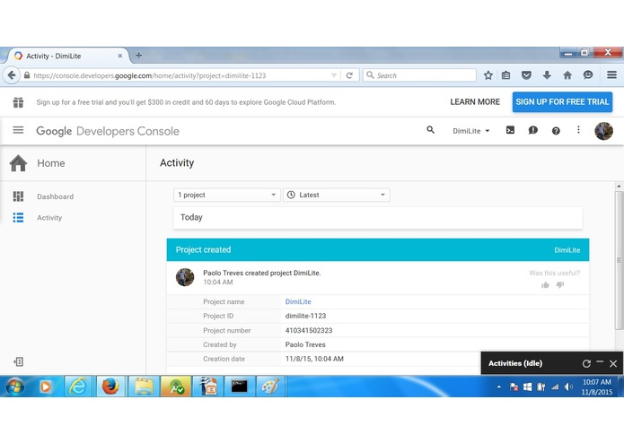Click the Dashboard grid icon
Image resolution: width=624 pixels, height=443 pixels.
[18, 196]
